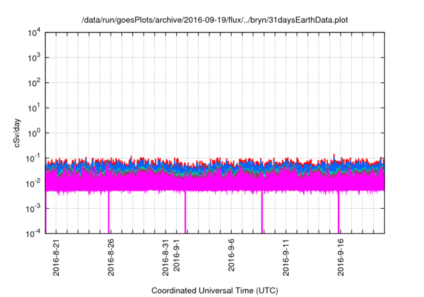The height and width of the screenshot is (297, 424).
Task: Click the 10^-3 y-axis tick label
Action: pos(32,208)
